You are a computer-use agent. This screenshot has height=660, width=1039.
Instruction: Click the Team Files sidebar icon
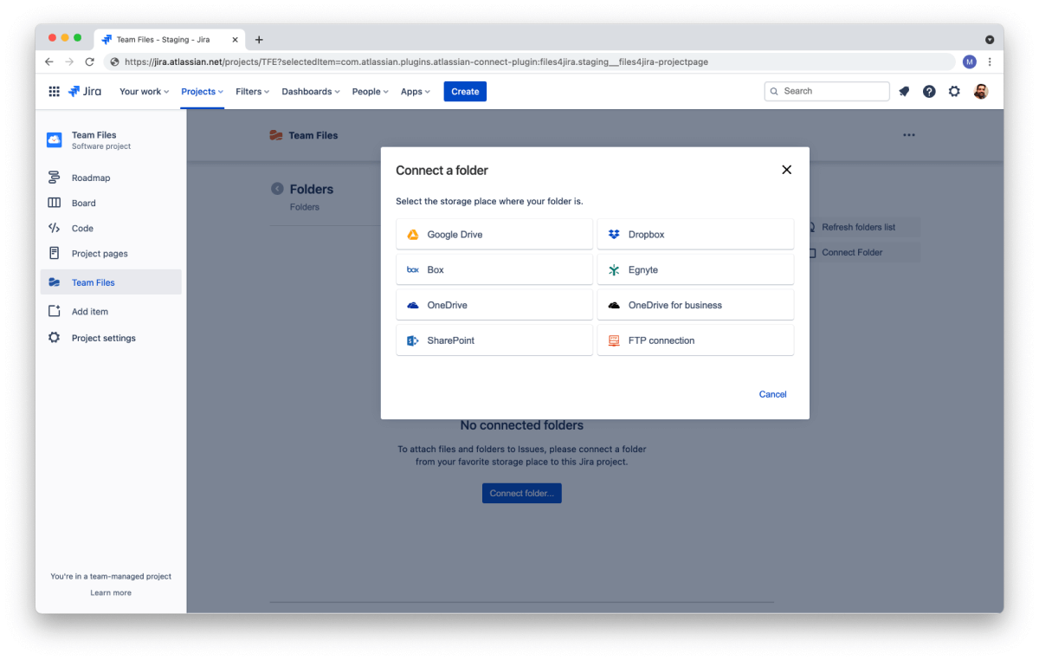tap(54, 282)
